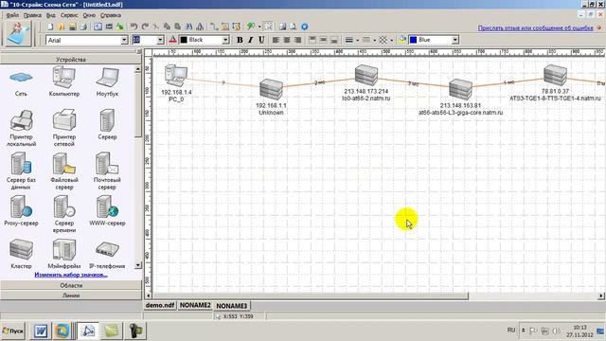Align text left
This screenshot has width=606, height=341.
coord(276,40)
